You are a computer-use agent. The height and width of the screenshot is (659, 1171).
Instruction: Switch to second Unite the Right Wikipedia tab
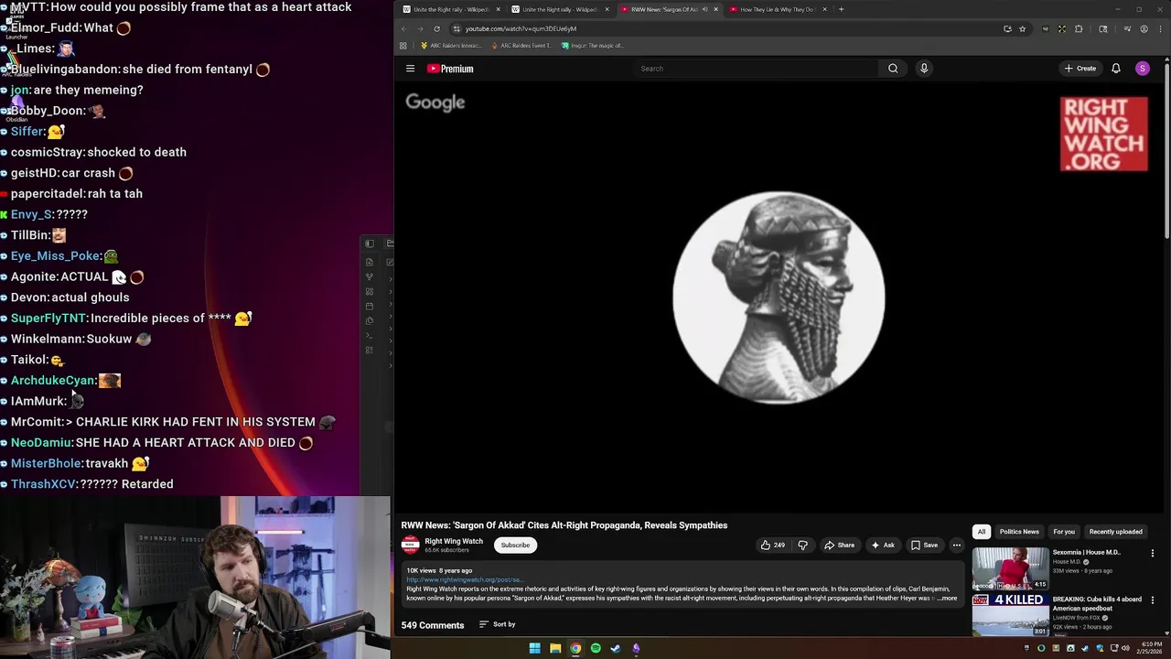click(x=559, y=9)
